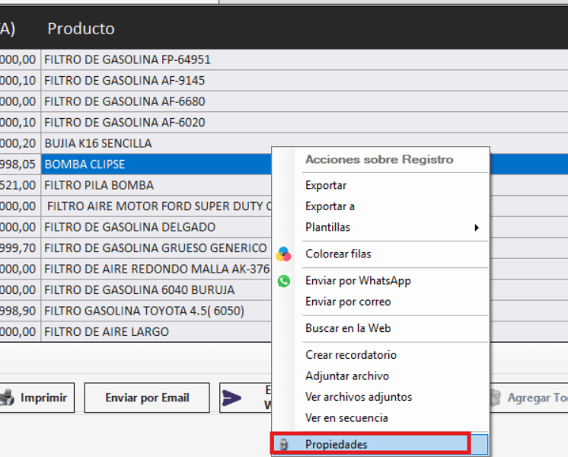This screenshot has height=457, width=568.
Task: Open Ver archivos adjuntos
Action: click(358, 397)
